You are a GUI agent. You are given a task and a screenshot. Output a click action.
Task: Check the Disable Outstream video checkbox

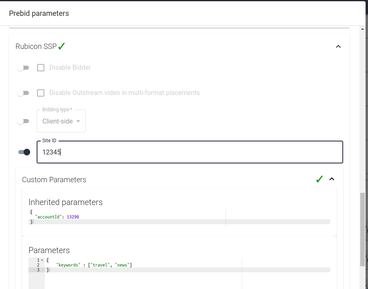(40, 93)
